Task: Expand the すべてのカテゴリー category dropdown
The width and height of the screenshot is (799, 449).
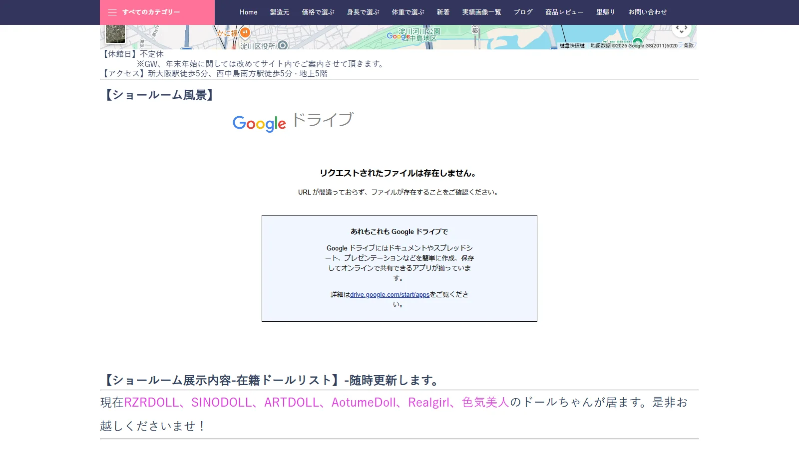Action: pos(157,12)
